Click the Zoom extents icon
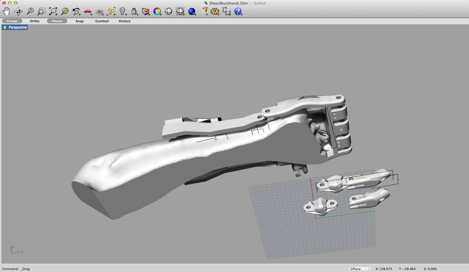 53,11
